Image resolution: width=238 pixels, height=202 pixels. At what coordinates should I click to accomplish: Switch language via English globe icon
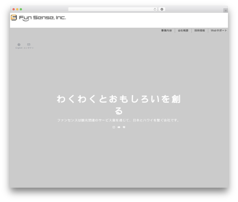pyautogui.click(x=19, y=44)
